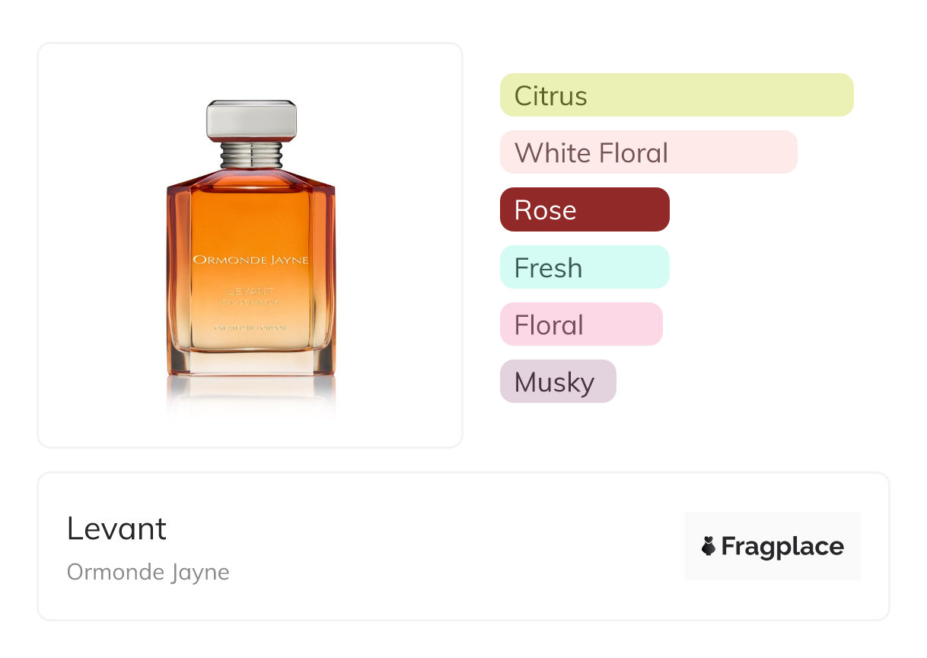Select the pink Floral accord bar
The width and height of the screenshot is (927, 658).
pyautogui.click(x=581, y=324)
